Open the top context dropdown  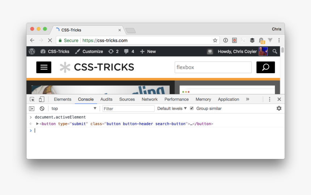click(x=74, y=108)
